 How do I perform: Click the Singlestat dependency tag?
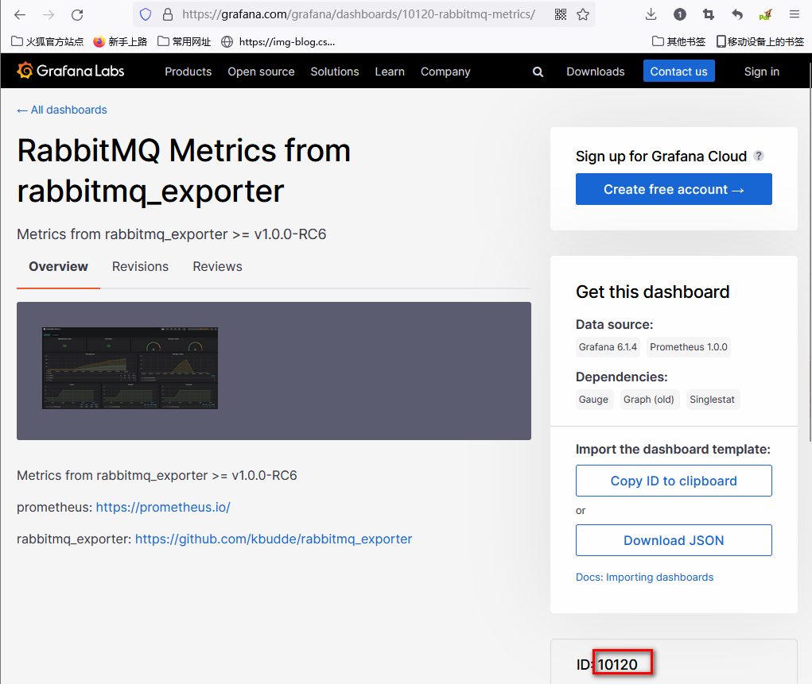712,400
